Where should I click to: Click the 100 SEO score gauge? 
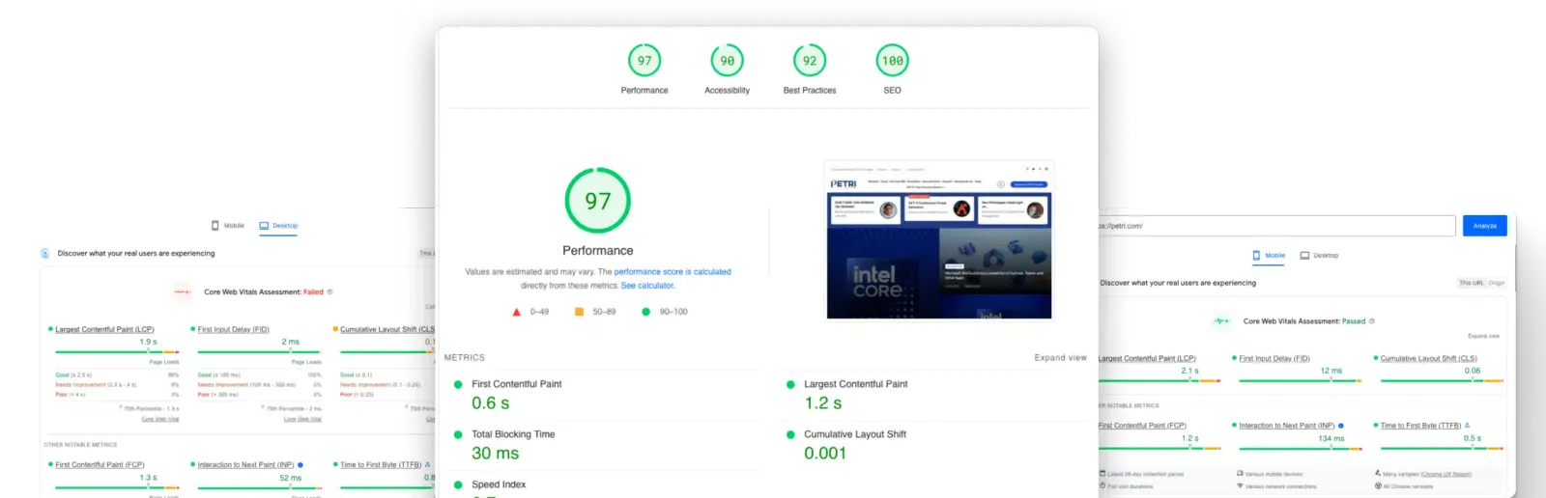pos(892,61)
